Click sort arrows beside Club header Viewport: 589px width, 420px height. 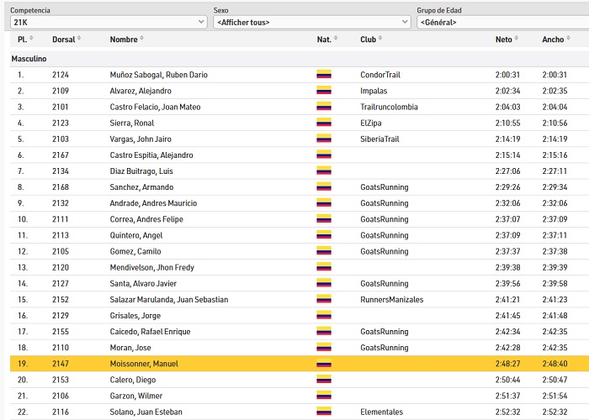(382, 39)
